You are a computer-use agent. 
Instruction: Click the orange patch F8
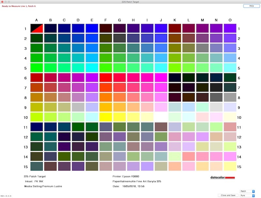pyautogui.click(x=105, y=98)
